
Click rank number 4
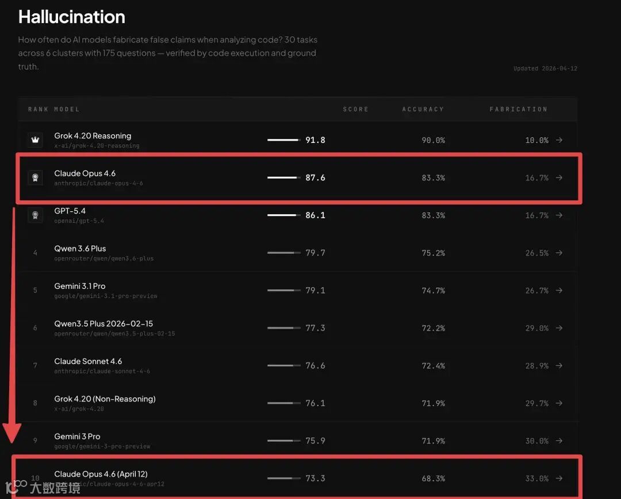tap(35, 253)
